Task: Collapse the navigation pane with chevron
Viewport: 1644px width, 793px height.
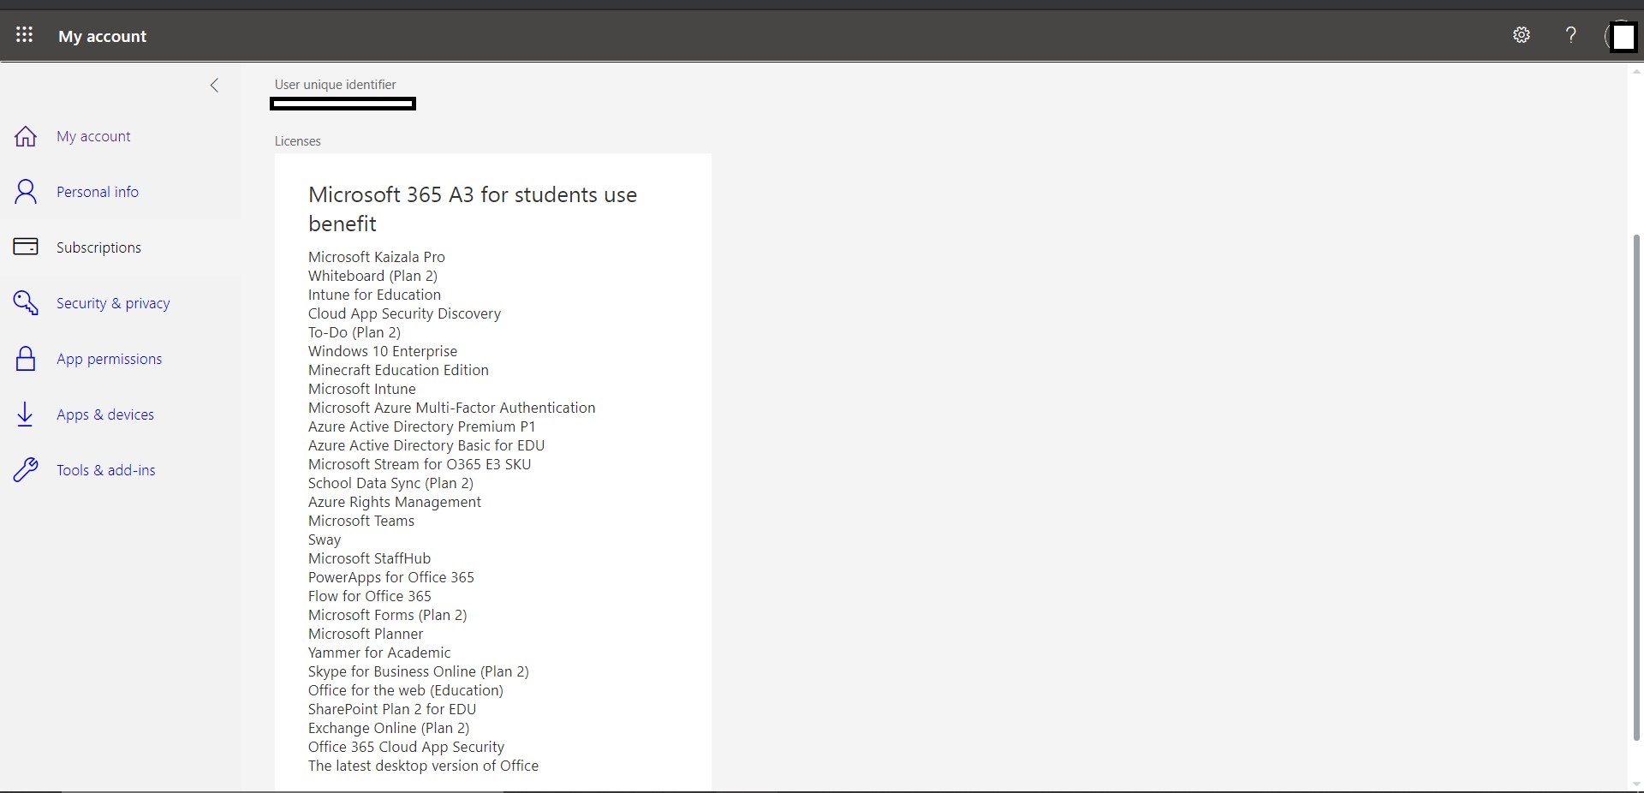Action: (x=214, y=85)
